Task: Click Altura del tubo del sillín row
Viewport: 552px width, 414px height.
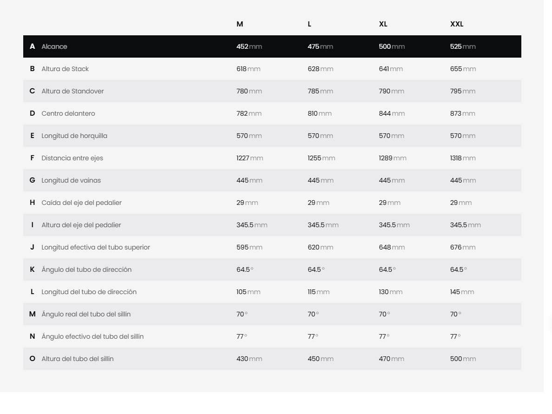Action: (272, 359)
